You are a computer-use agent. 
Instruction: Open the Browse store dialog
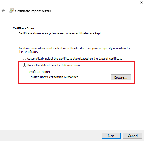pos(121,77)
